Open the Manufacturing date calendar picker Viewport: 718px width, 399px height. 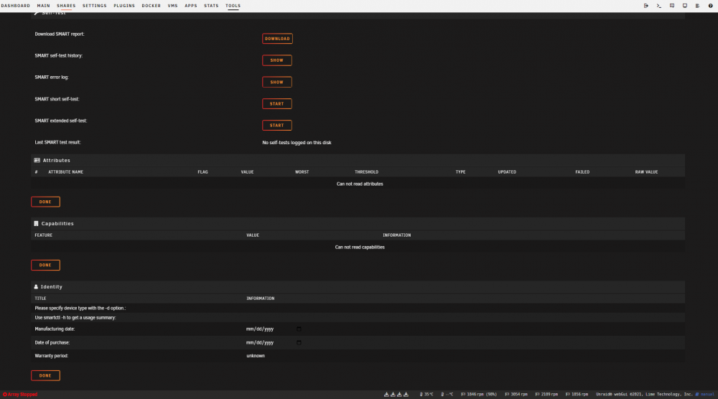pos(299,329)
